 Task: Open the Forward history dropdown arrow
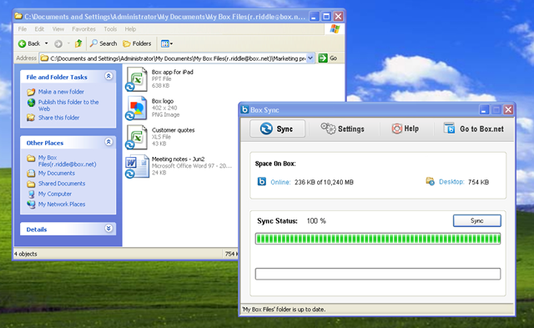(x=68, y=43)
